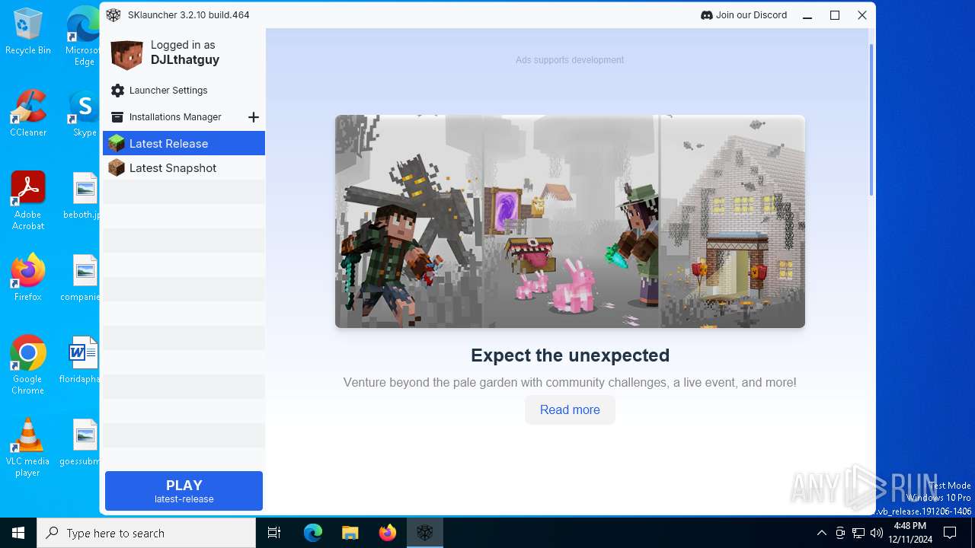
Task: Click the Installations Manager archive icon
Action: click(117, 117)
